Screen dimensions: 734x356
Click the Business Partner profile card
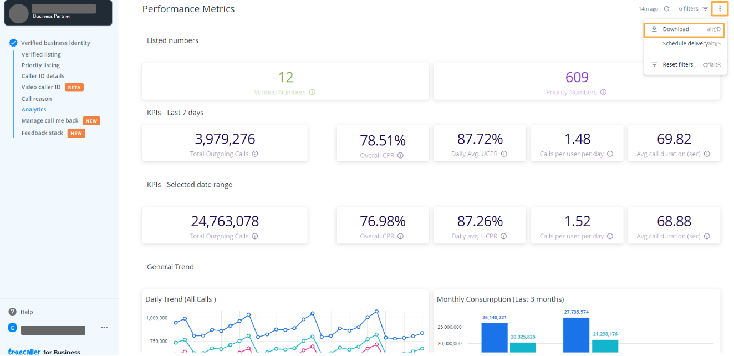pos(58,13)
